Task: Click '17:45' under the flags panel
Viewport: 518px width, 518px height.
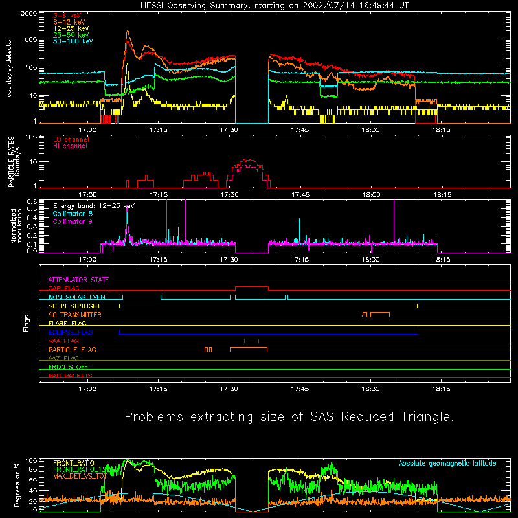Action: tap(300, 389)
